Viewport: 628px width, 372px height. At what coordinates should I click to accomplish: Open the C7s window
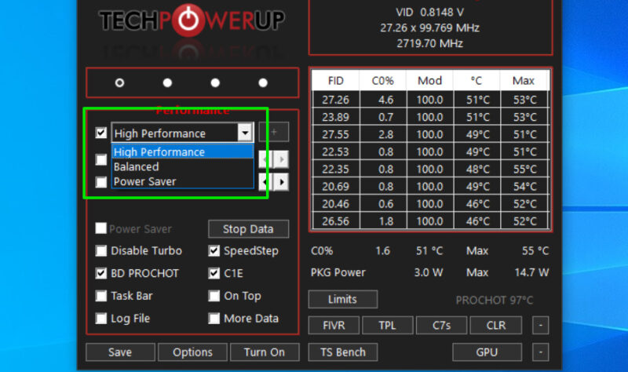(x=441, y=325)
